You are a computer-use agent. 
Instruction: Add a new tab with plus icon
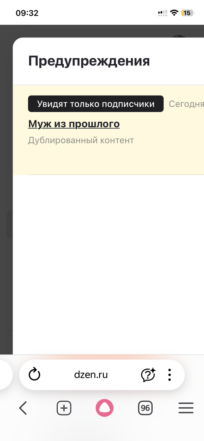click(x=64, y=408)
